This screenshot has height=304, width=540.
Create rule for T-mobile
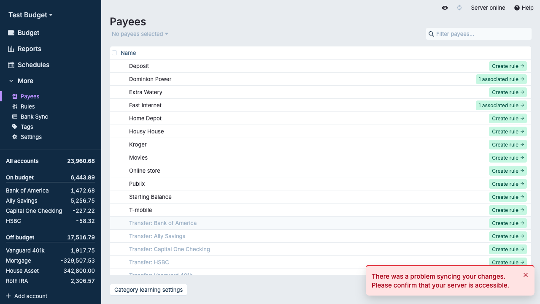click(x=508, y=210)
